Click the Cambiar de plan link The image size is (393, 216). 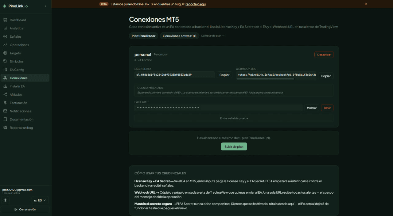click(x=213, y=36)
